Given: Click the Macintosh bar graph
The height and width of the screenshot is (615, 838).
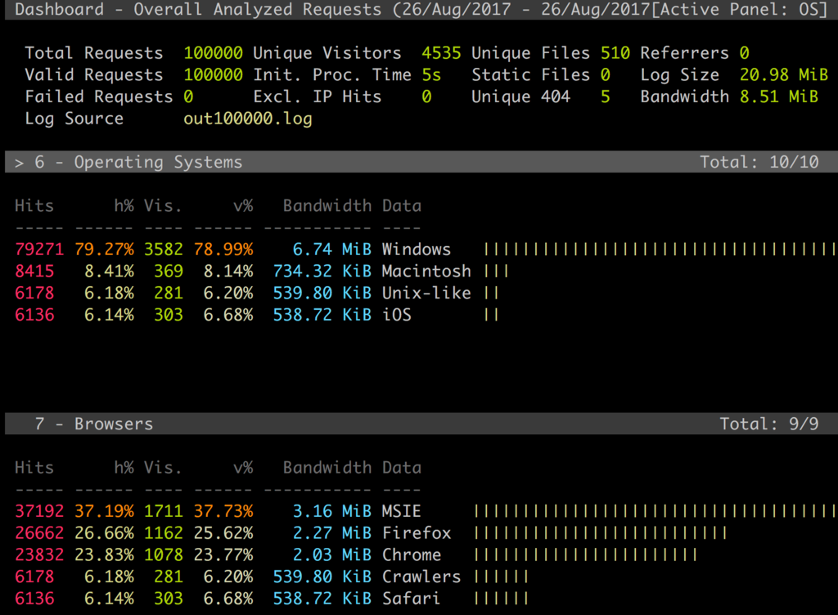Looking at the screenshot, I should pos(497,272).
